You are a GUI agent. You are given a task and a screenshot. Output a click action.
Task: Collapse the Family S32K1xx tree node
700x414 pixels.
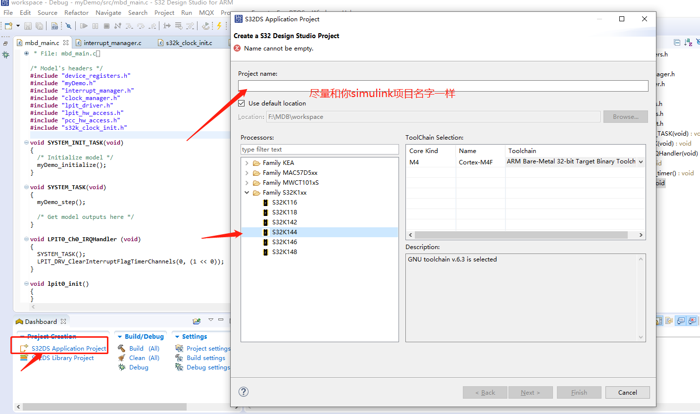tap(247, 193)
